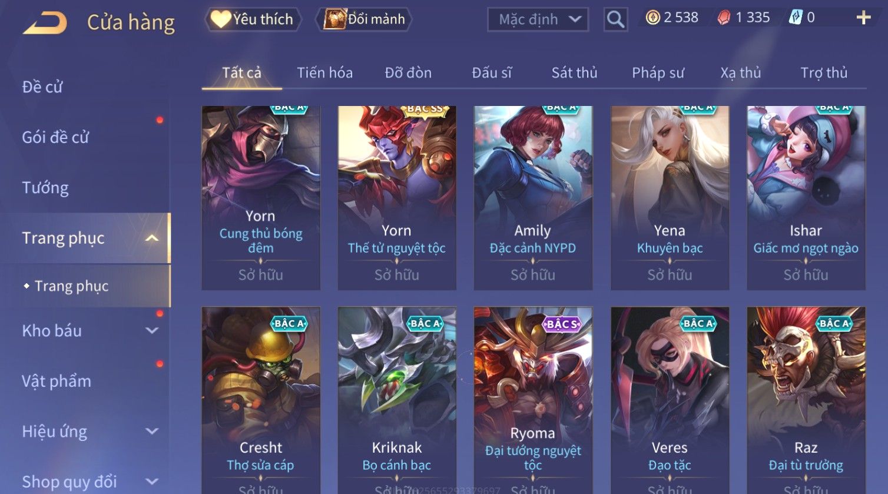
Task: Tap the blue voucher currency icon
Action: point(795,18)
